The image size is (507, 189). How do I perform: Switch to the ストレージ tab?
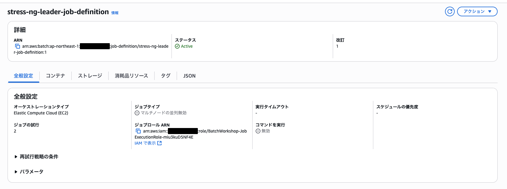pyautogui.click(x=90, y=76)
